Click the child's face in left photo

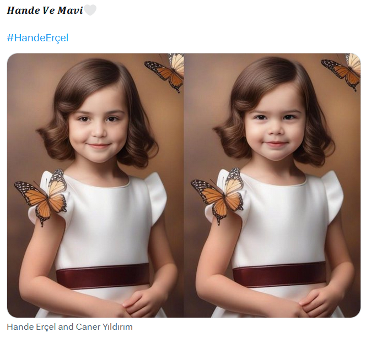click(x=99, y=127)
